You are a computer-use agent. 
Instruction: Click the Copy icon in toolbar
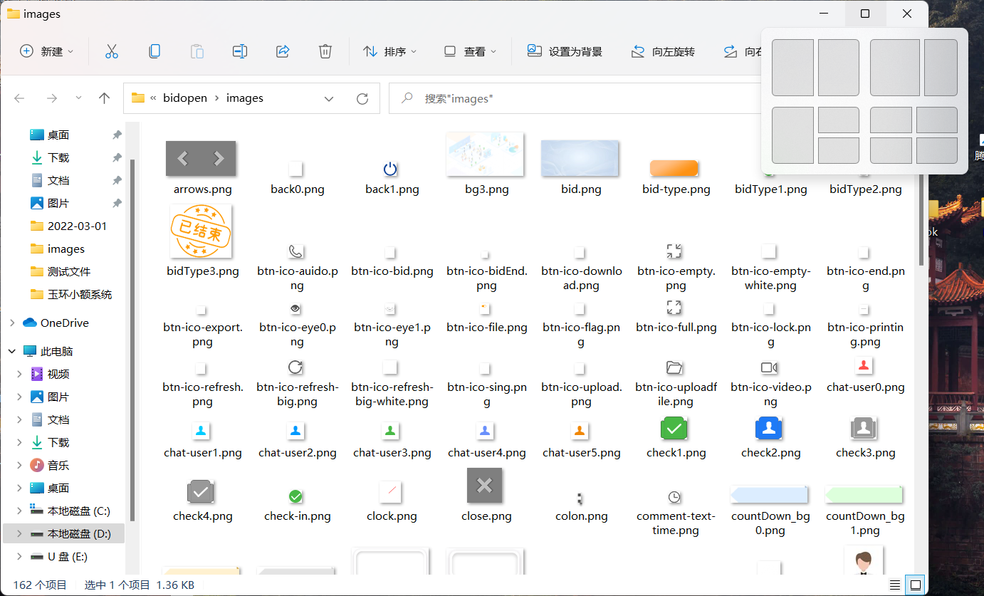tap(154, 51)
